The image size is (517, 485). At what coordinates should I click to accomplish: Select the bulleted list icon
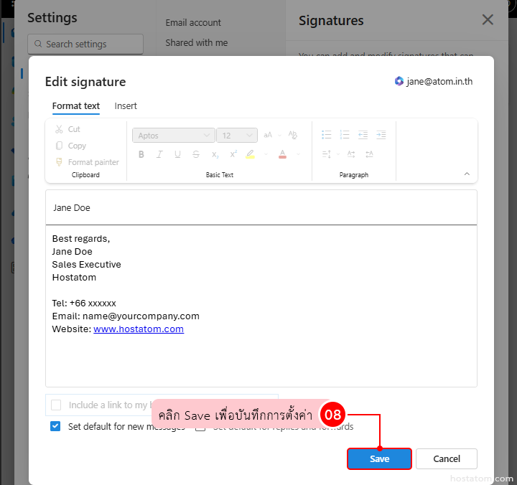coord(327,135)
